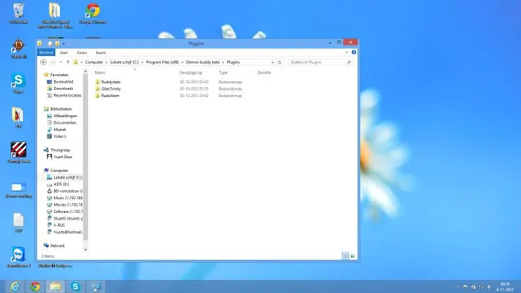Select the RadsAtom folder

109,96
